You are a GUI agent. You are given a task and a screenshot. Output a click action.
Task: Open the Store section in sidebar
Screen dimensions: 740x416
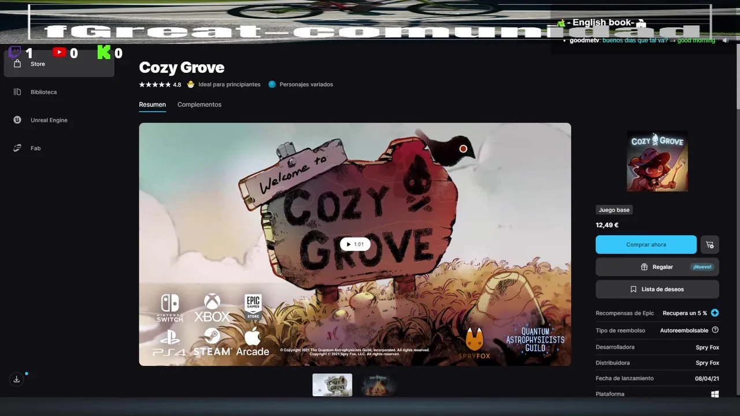[59, 64]
